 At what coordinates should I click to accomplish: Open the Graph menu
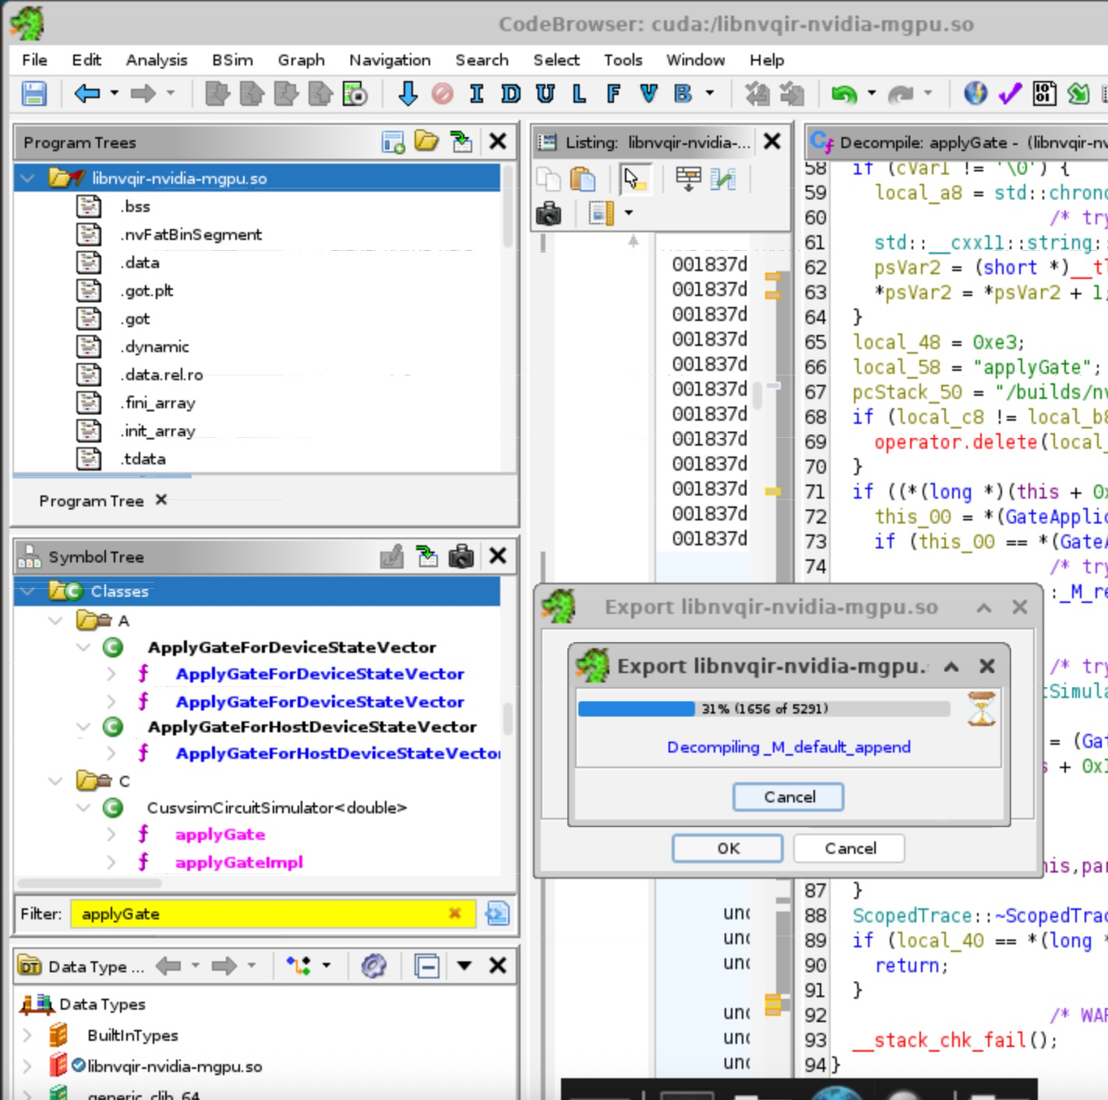[x=301, y=60]
